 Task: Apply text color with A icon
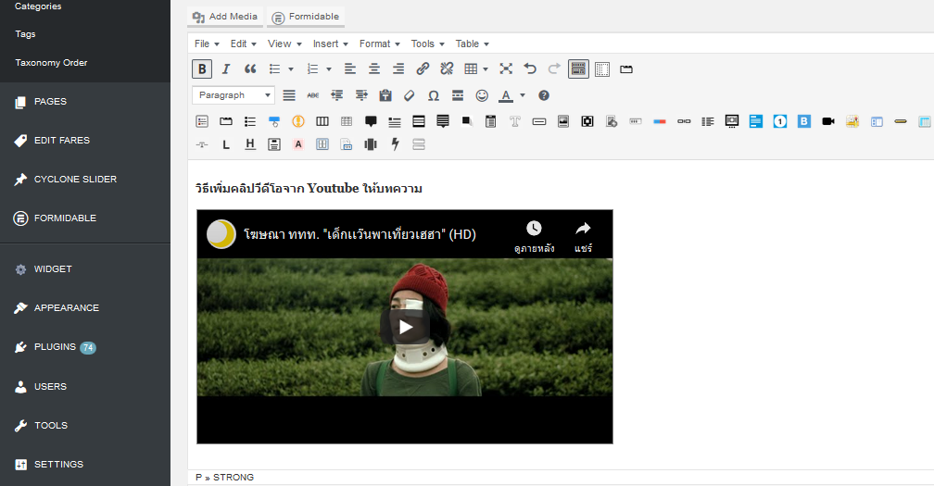tap(506, 95)
